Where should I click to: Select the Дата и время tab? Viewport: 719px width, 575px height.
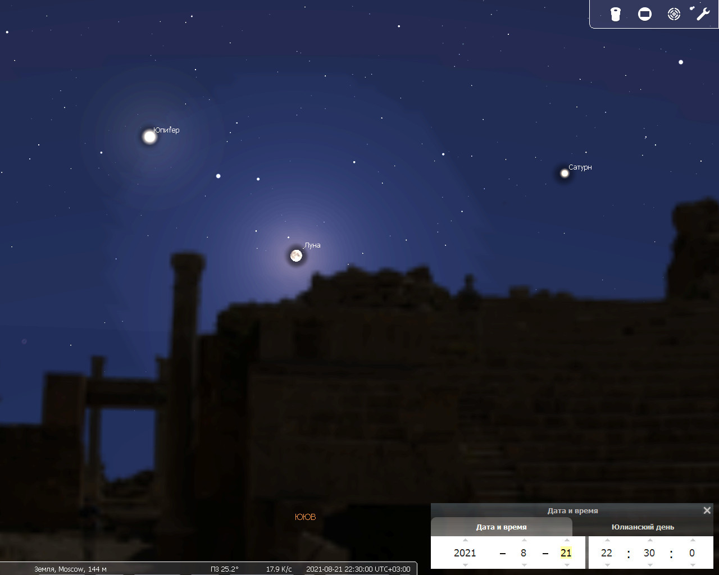point(502,527)
